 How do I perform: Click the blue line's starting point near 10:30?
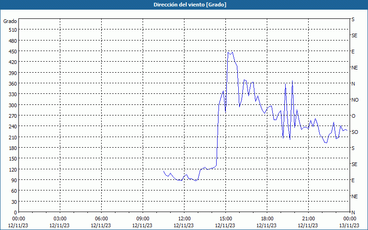(x=164, y=171)
